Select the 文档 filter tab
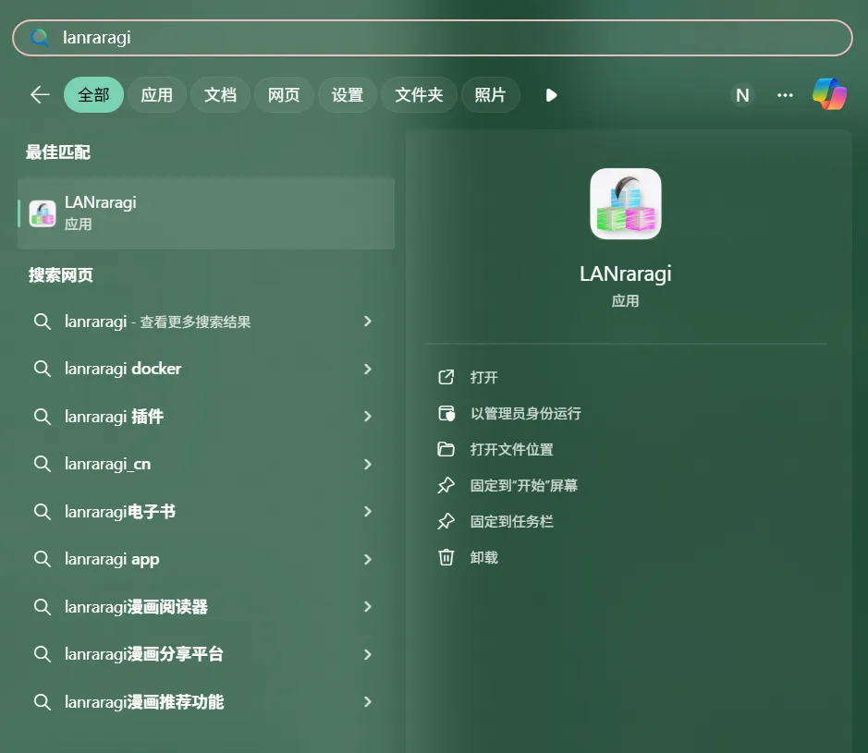Screen dimensions: 868x753 click(x=220, y=94)
